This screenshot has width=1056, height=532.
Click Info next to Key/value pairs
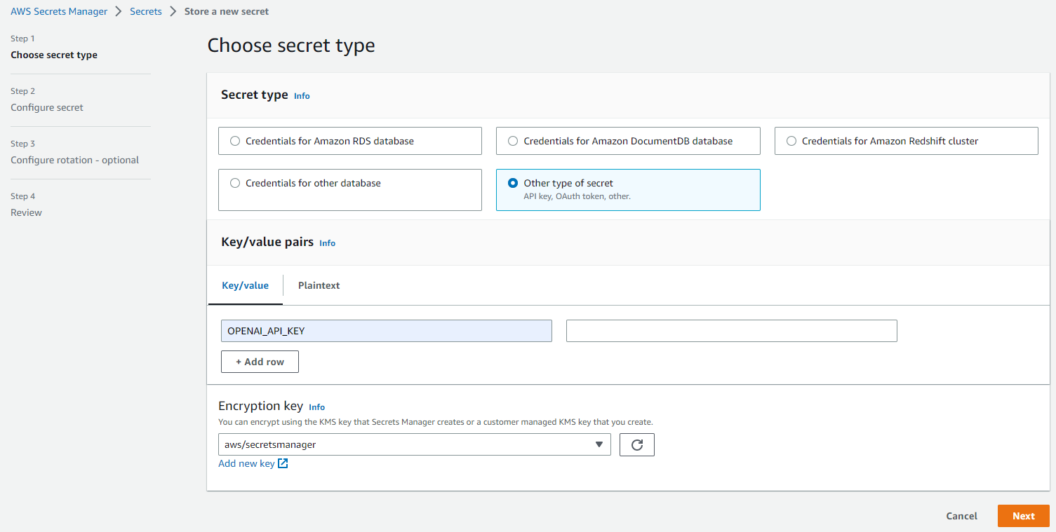[x=327, y=243]
